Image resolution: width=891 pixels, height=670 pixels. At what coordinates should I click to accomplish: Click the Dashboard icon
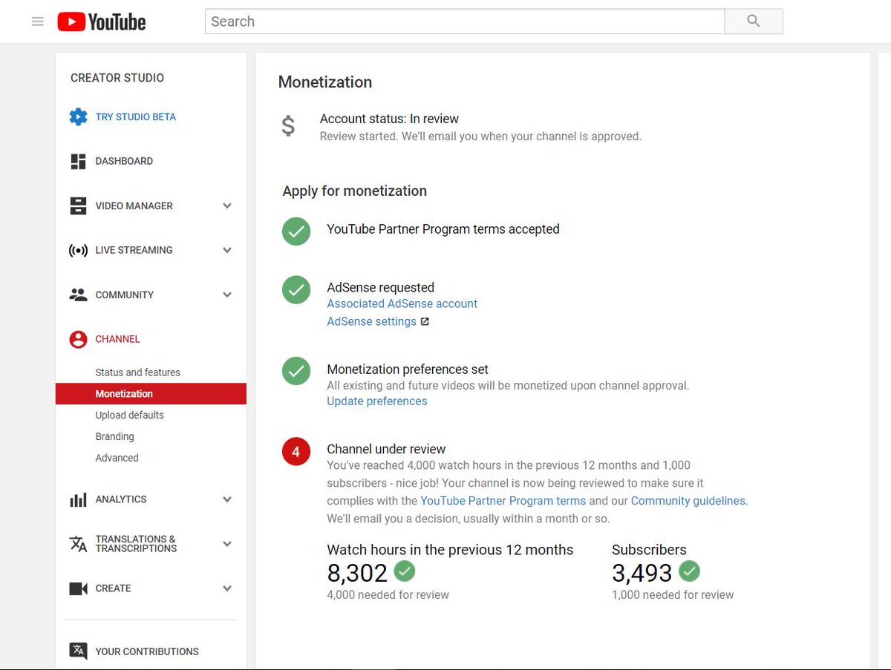pos(78,162)
